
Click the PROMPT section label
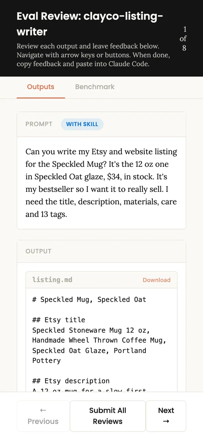[39, 124]
